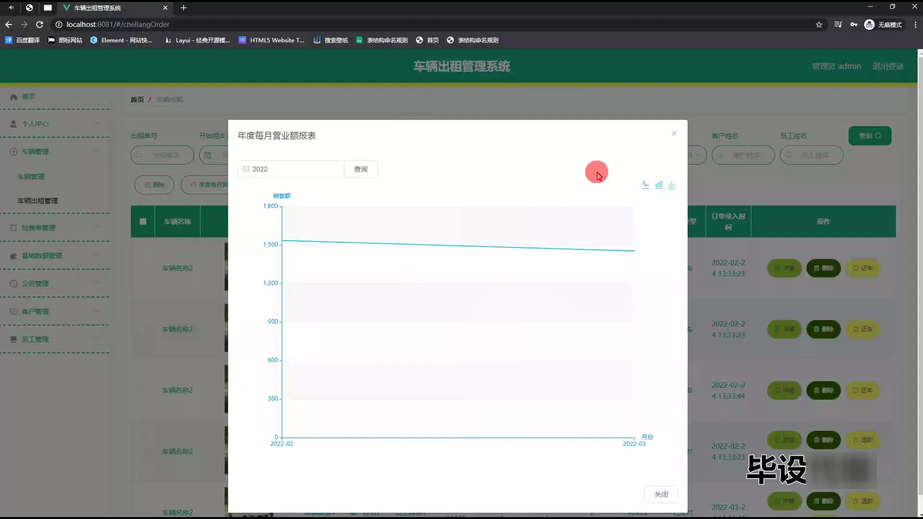Screen dimensions: 923x519
Task: Click the green 查询 search button
Action: [870, 136]
